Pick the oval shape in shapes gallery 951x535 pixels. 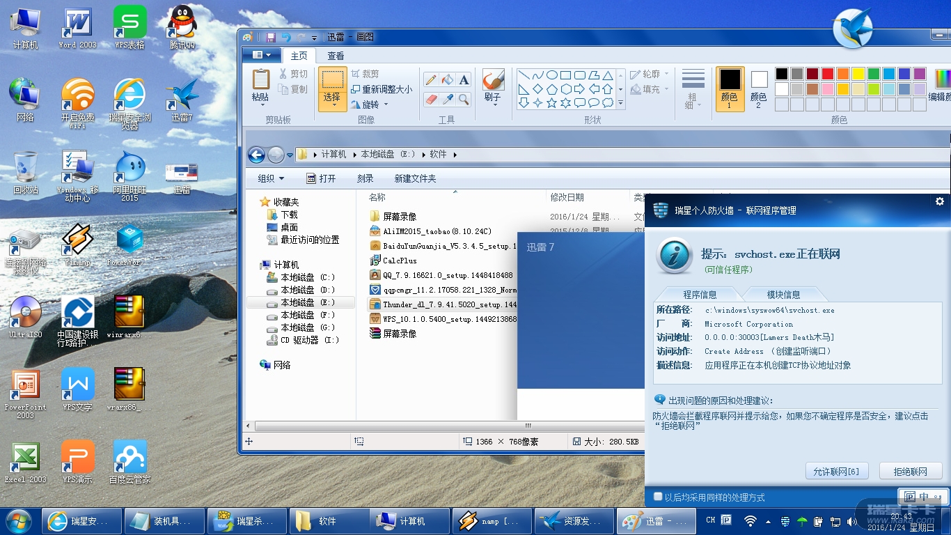coord(551,75)
